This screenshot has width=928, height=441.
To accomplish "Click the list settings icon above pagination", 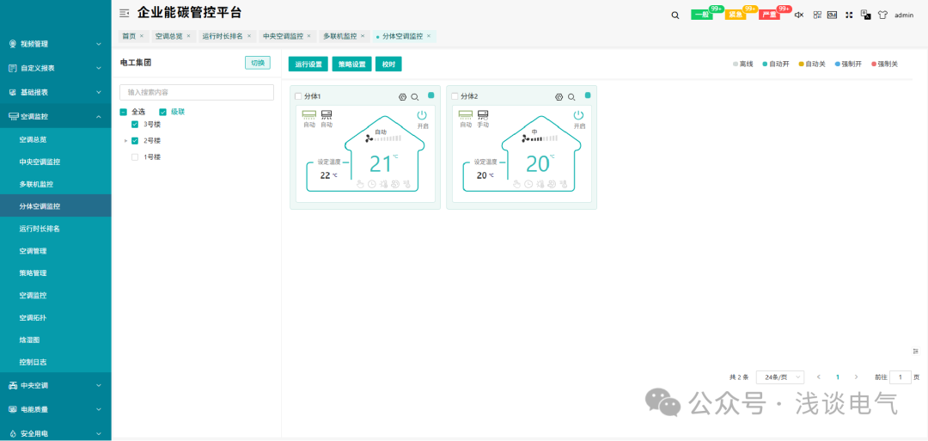I will (x=916, y=351).
